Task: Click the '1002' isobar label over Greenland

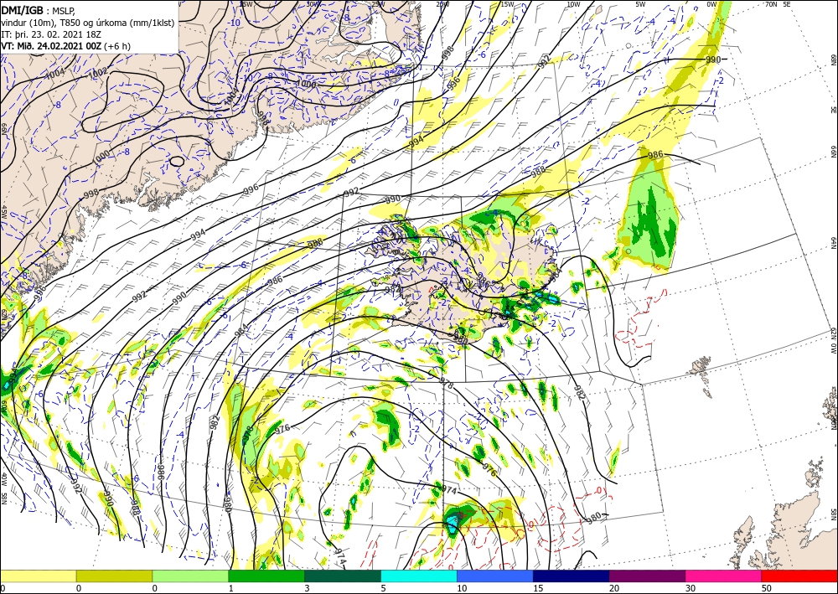Action: click(x=98, y=71)
